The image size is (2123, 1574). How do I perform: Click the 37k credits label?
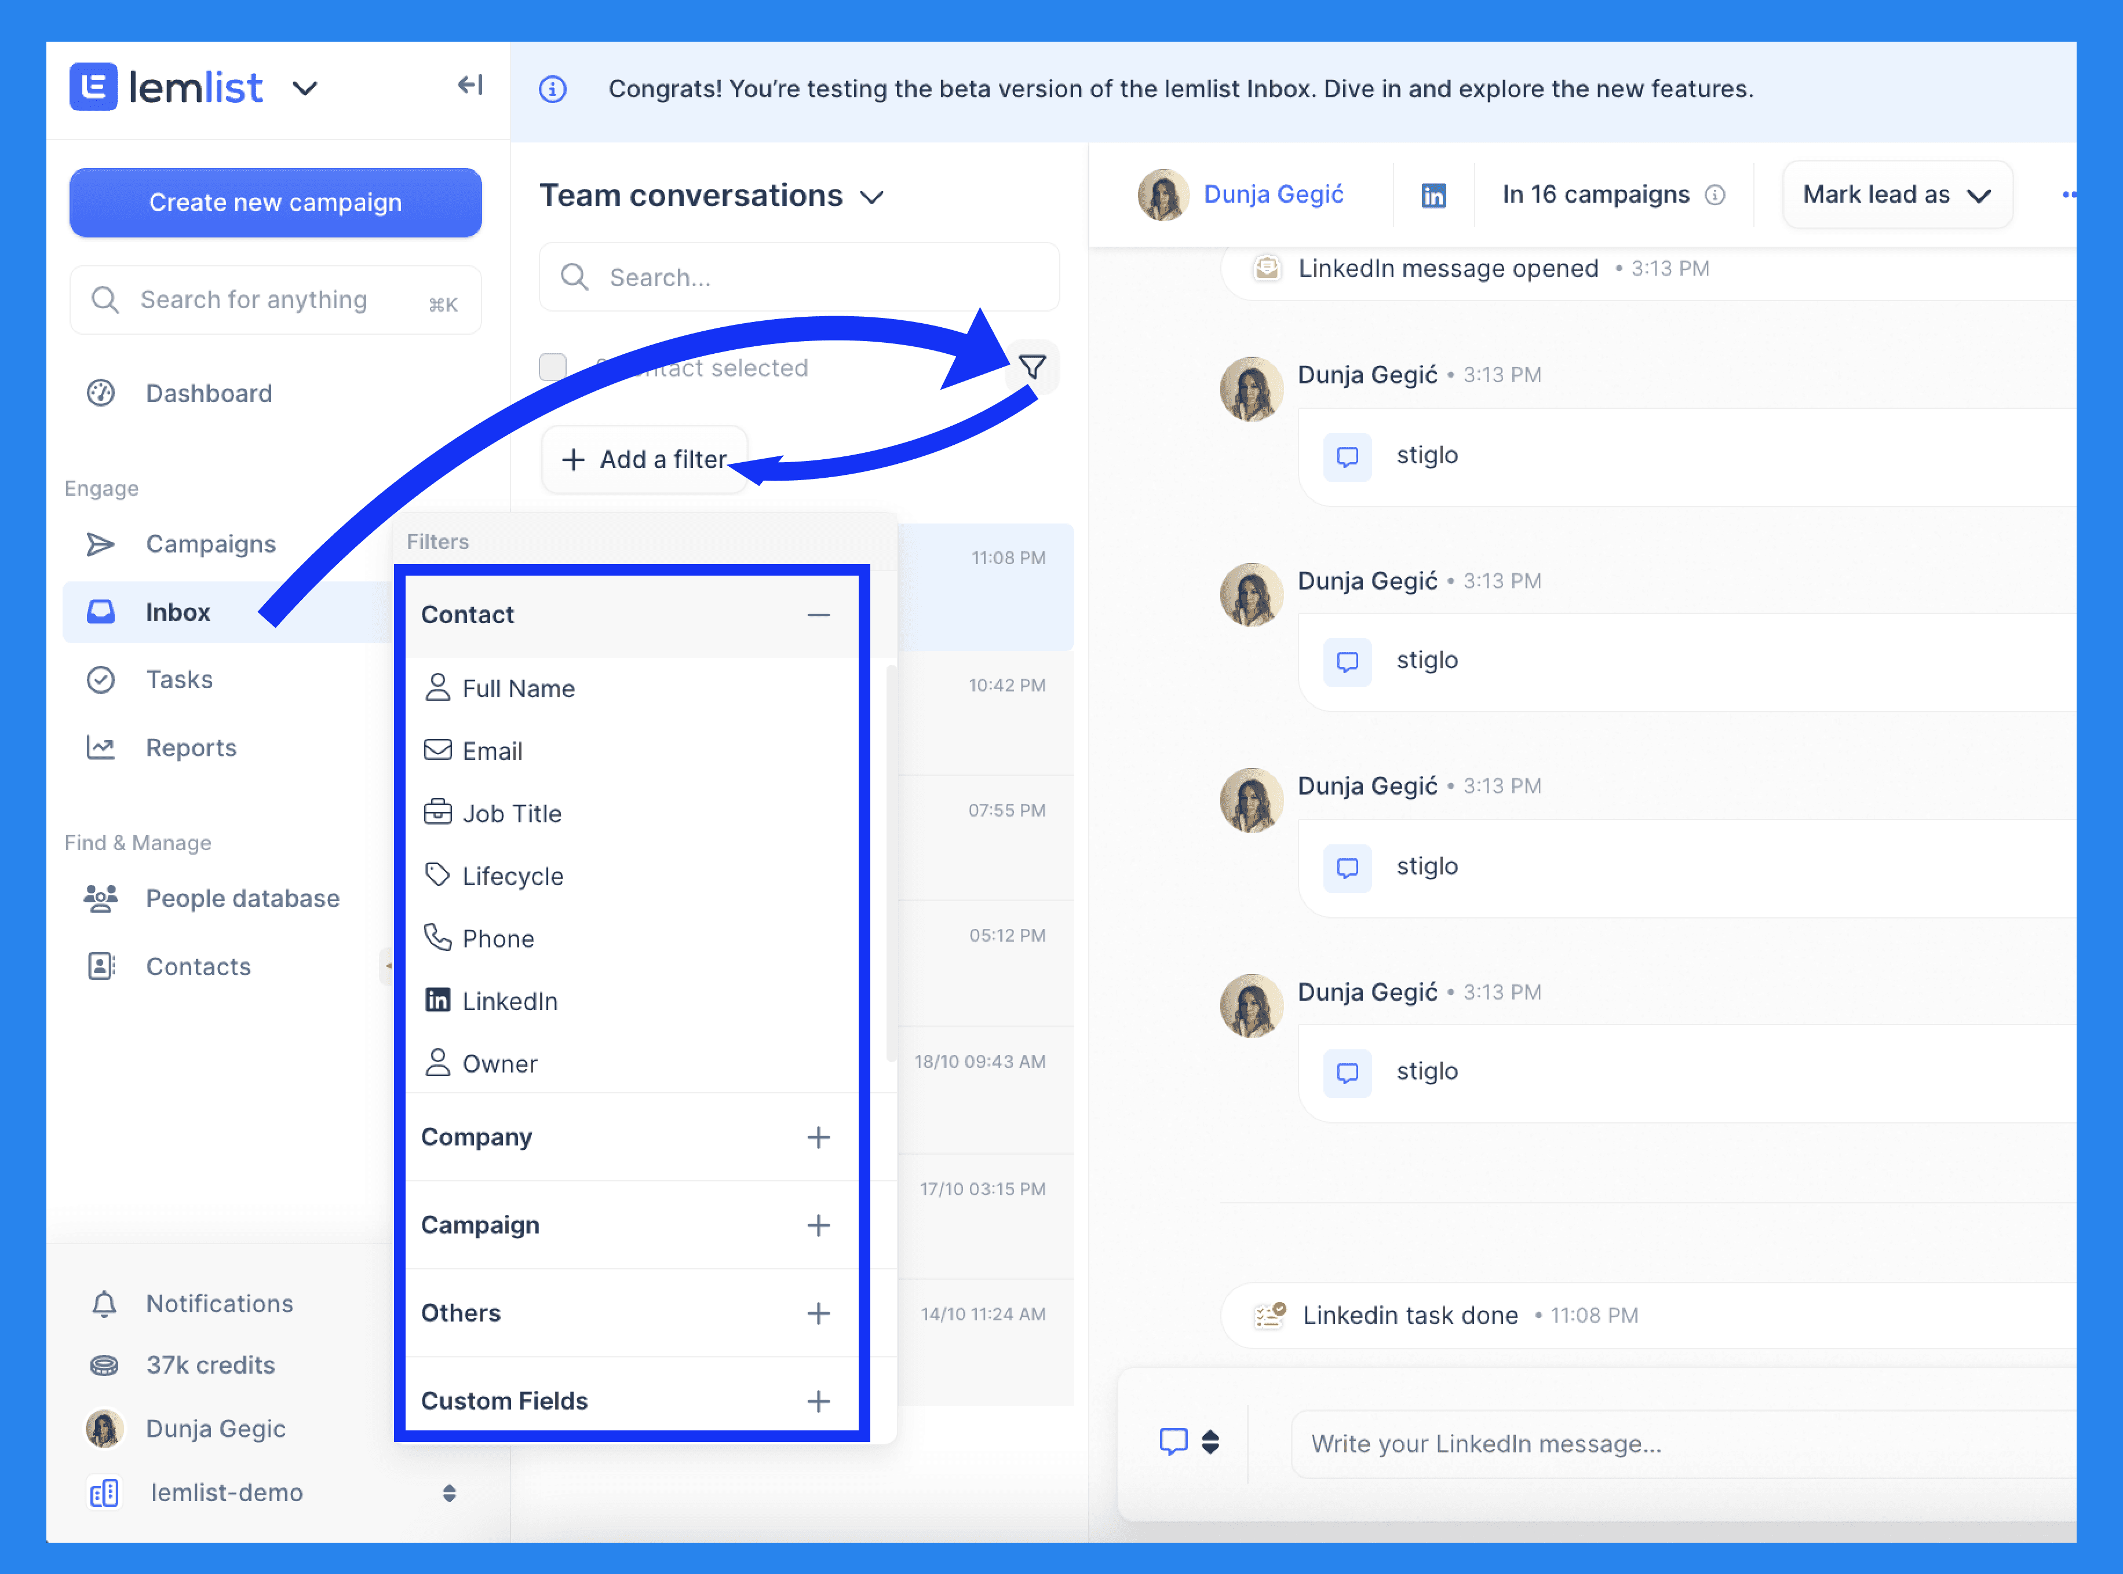[x=211, y=1366]
